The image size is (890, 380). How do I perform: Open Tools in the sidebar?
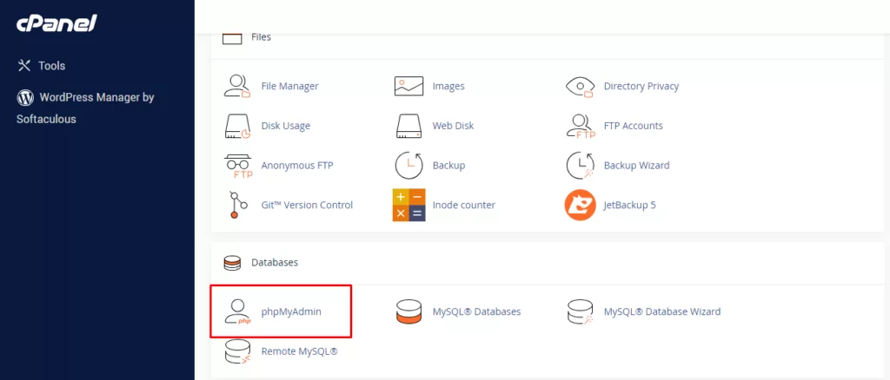click(51, 66)
